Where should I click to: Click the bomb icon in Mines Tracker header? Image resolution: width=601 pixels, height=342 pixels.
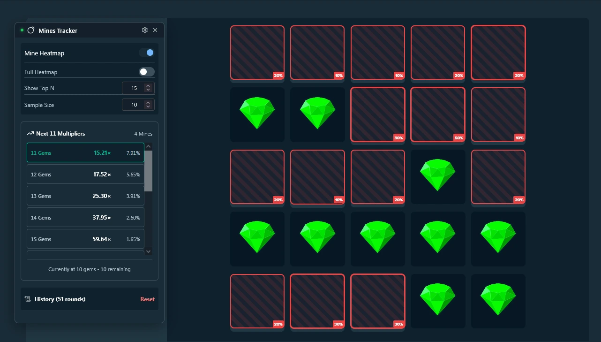point(31,30)
